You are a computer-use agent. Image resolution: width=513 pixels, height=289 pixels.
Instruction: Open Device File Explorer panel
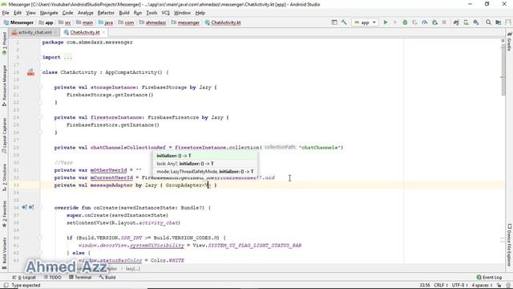[509, 245]
